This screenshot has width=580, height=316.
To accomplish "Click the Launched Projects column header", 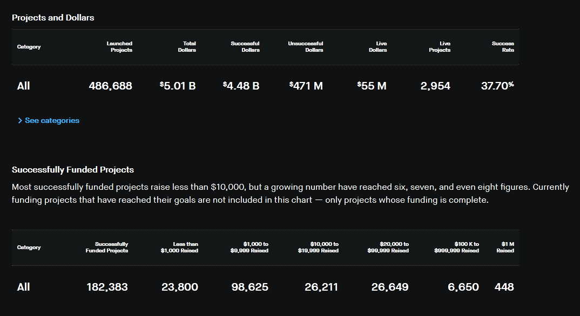I will [x=119, y=47].
